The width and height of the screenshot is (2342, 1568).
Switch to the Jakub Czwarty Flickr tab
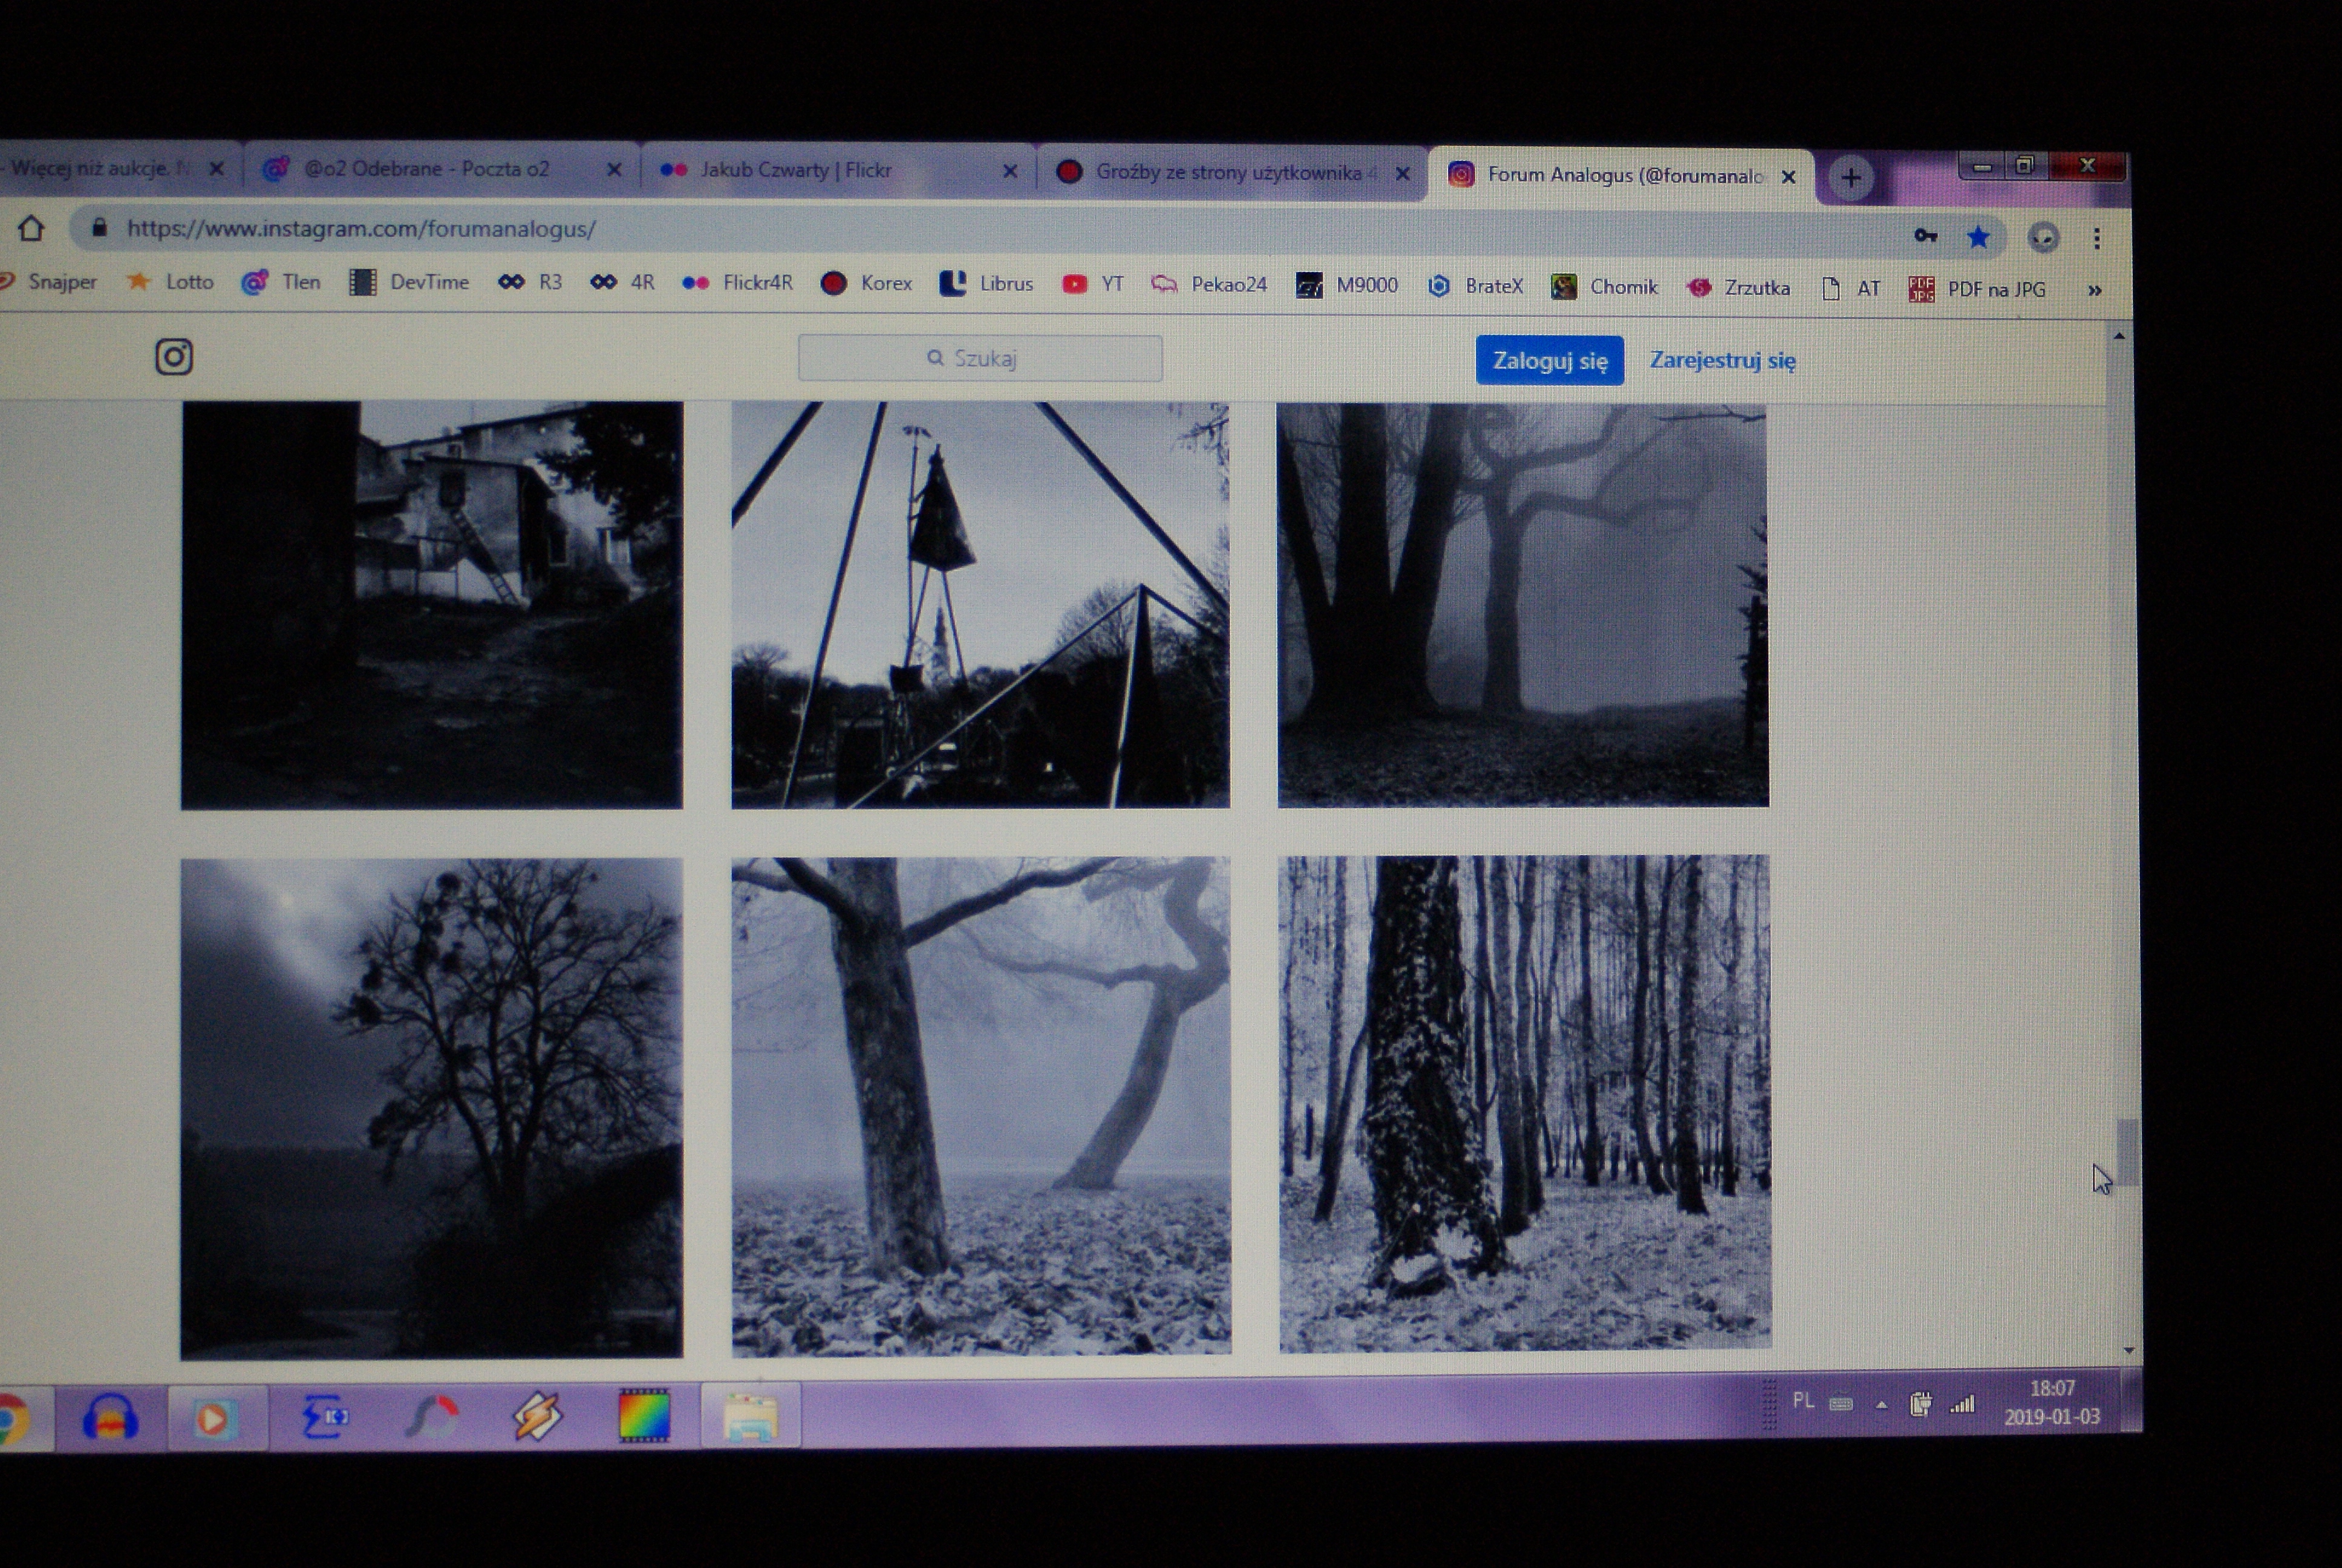pyautogui.click(x=795, y=171)
